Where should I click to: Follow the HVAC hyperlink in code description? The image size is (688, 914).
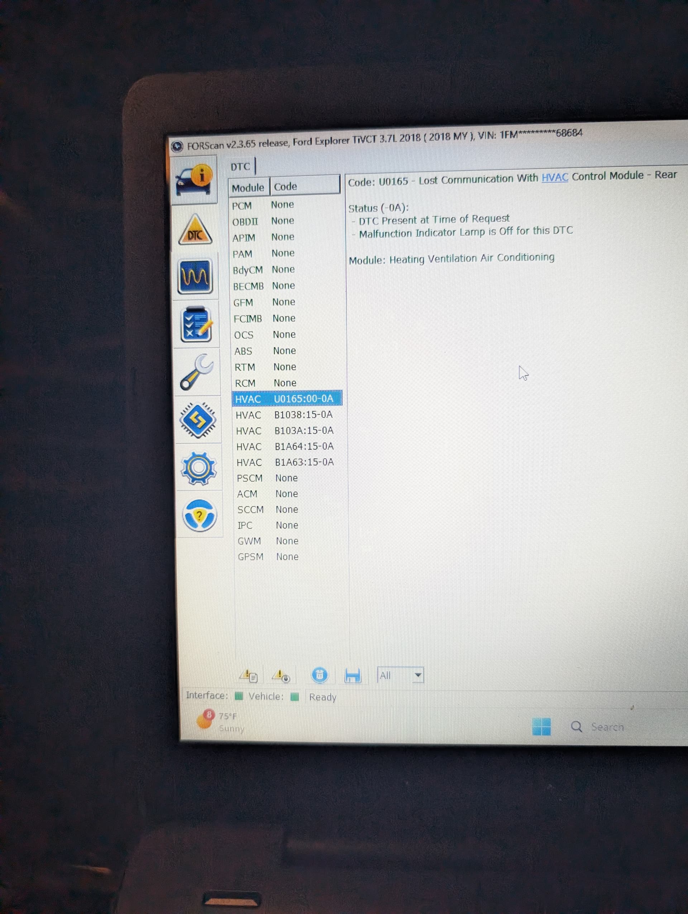pyautogui.click(x=555, y=178)
